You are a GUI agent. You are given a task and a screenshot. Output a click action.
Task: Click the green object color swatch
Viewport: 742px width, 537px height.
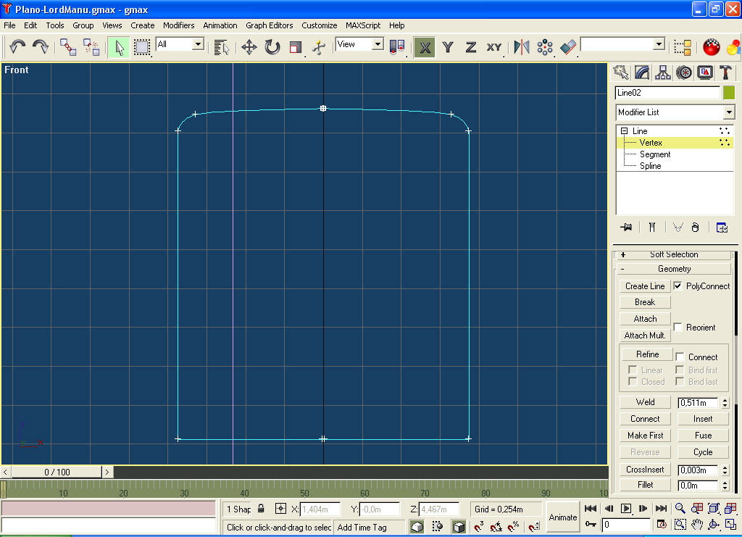click(729, 93)
